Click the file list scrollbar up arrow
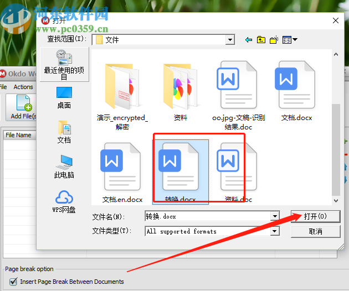Viewport: 349px width, 291px height. (x=336, y=54)
